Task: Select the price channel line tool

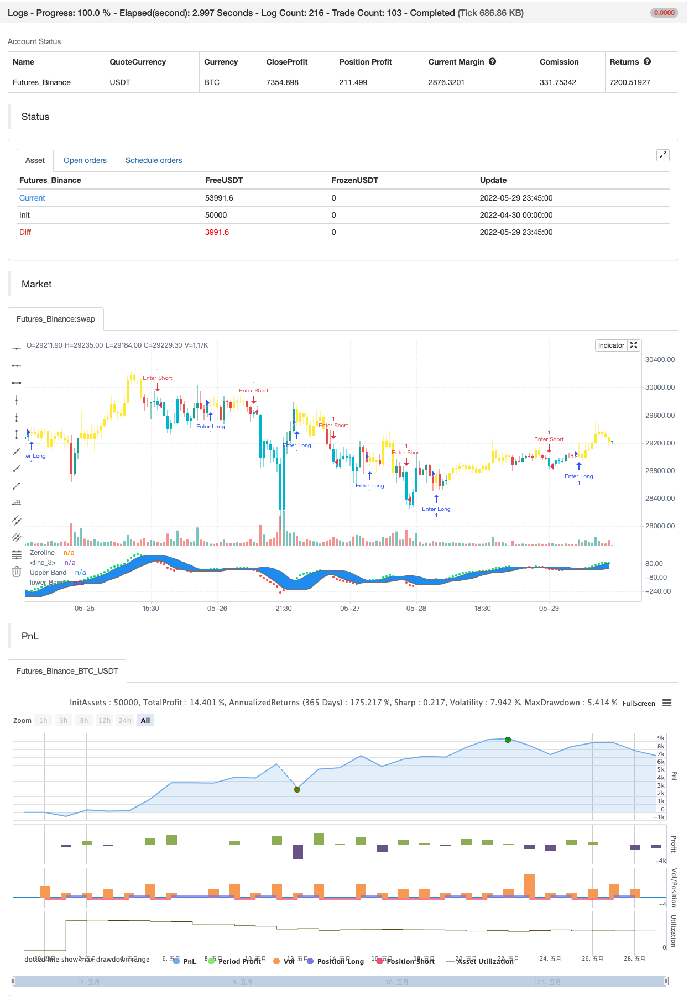Action: pyautogui.click(x=17, y=520)
